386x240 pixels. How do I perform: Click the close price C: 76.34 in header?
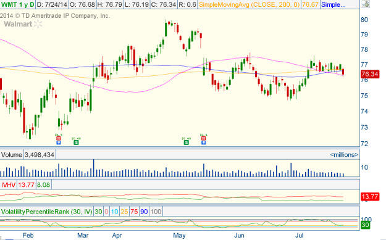click(164, 4)
